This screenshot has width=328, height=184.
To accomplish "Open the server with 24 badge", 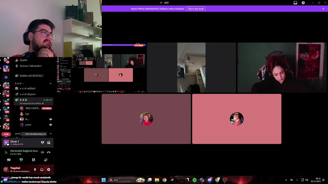I will click(x=6, y=118).
